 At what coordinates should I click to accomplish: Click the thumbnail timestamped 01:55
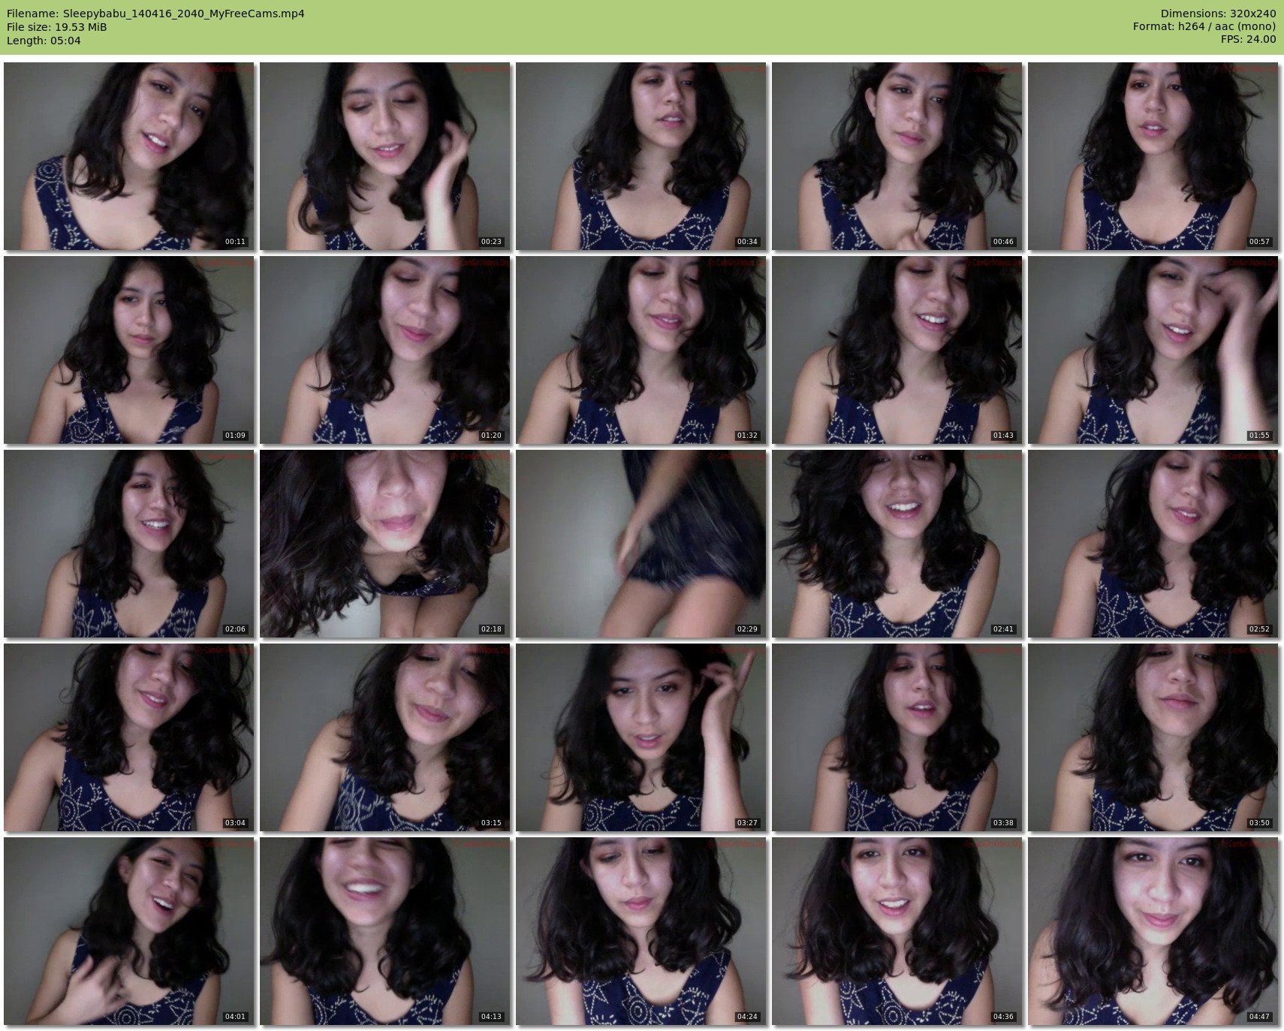coord(1153,350)
